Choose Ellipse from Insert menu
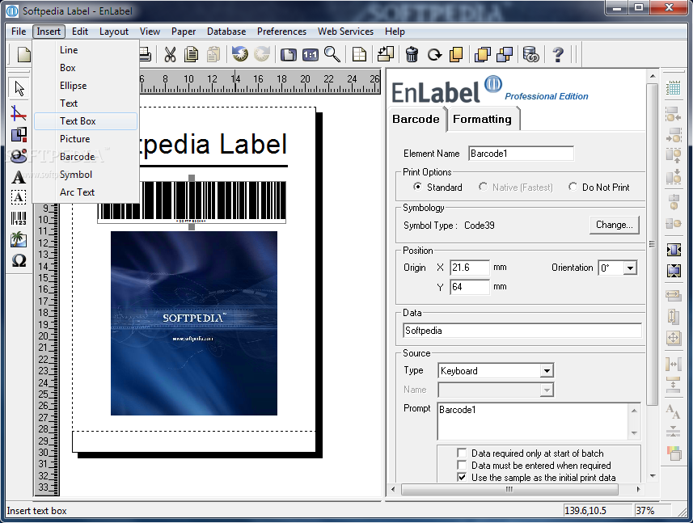The width and height of the screenshot is (693, 523). pos(85,86)
